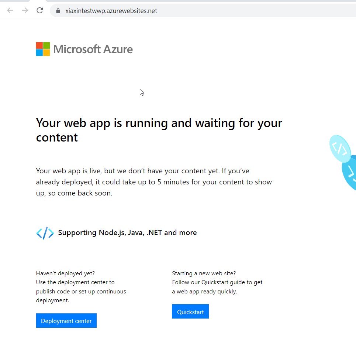Click the Microsoft Azure wordmark text
The width and height of the screenshot is (356, 347).
tap(93, 49)
